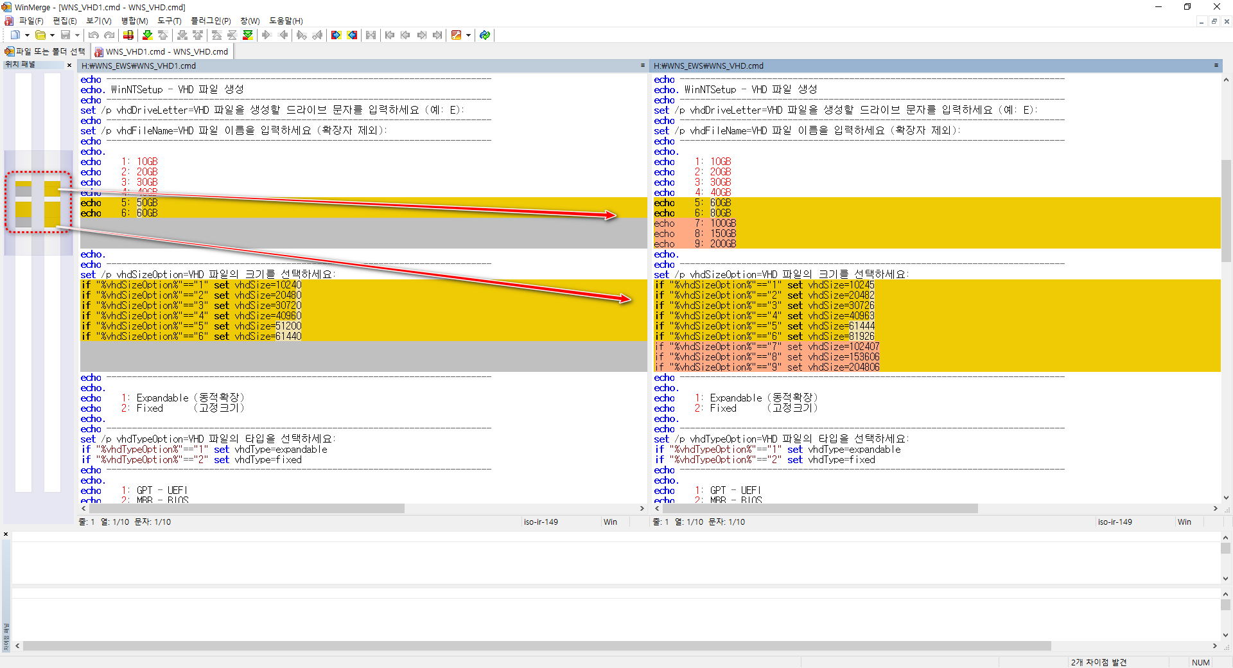The width and height of the screenshot is (1233, 668).
Task: Go to previous file icon
Action: tap(406, 35)
